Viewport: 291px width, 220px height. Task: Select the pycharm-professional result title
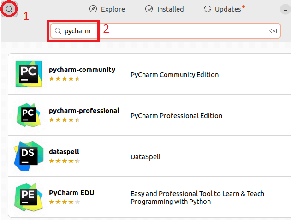84,111
